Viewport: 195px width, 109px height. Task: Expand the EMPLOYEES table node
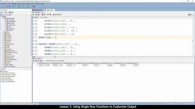[x=5, y=23]
